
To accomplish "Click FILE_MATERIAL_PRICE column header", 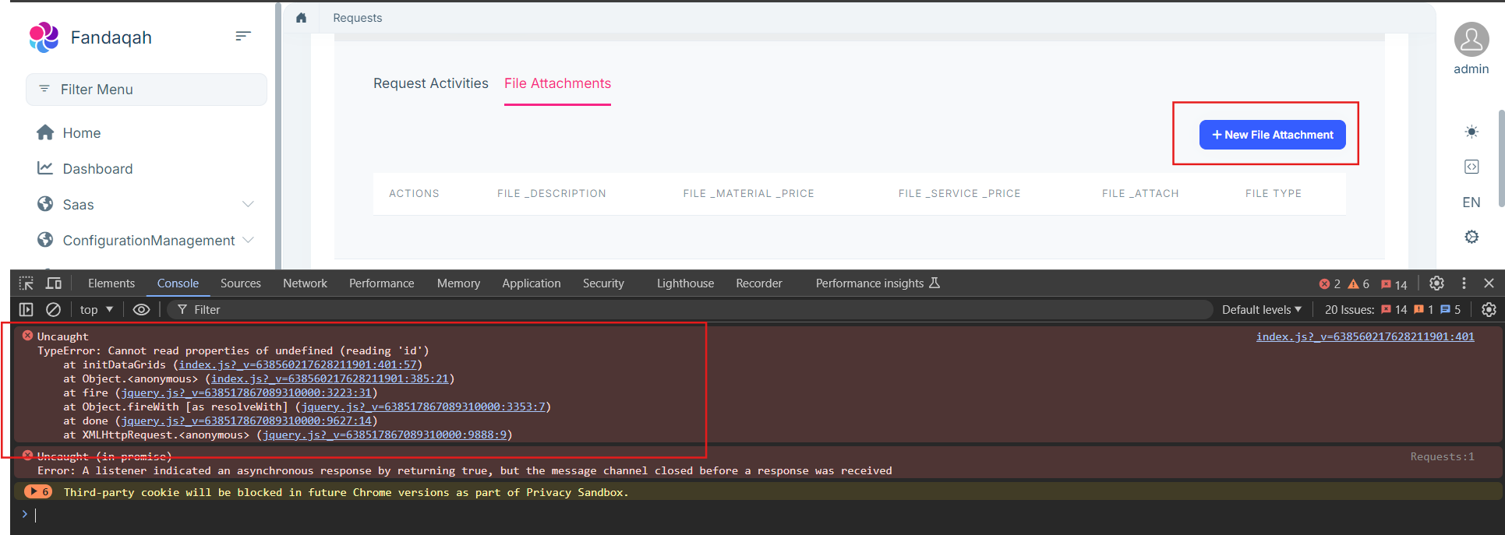I will [x=748, y=194].
